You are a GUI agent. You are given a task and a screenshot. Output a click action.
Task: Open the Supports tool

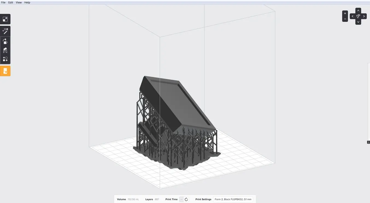pyautogui.click(x=5, y=50)
